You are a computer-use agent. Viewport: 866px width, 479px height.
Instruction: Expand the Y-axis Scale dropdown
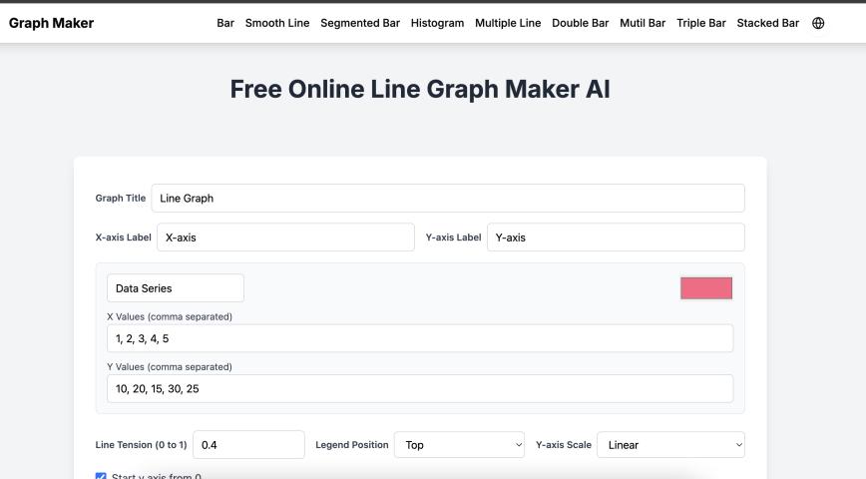coord(670,445)
